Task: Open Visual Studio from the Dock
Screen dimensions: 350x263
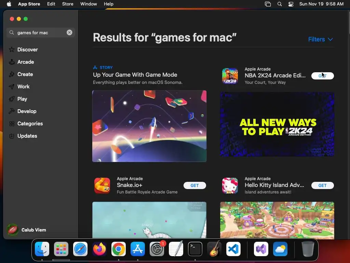Action: point(261,249)
